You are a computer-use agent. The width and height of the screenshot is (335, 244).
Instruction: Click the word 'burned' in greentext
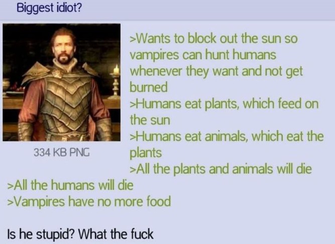(149, 87)
